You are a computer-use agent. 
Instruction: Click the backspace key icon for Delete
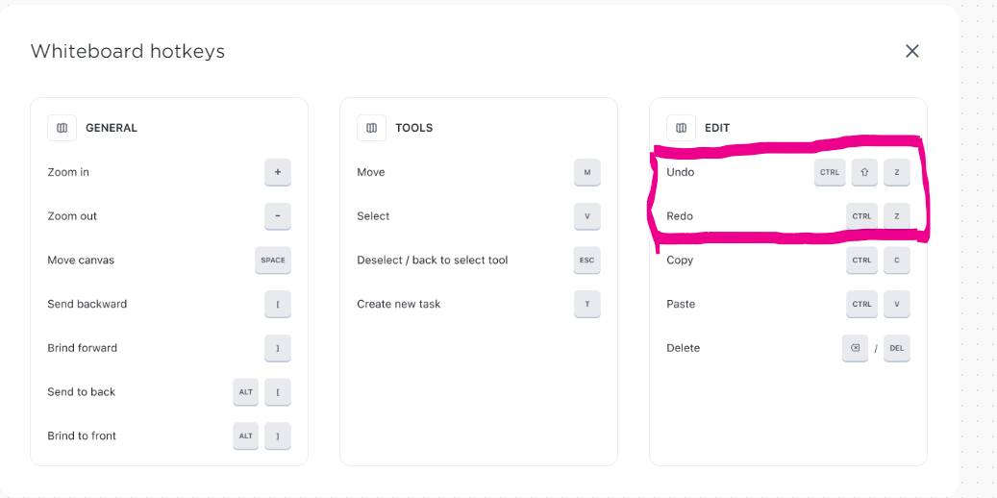point(856,348)
